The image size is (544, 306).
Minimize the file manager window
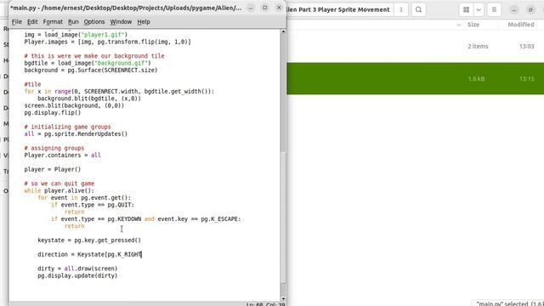[x=514, y=9]
